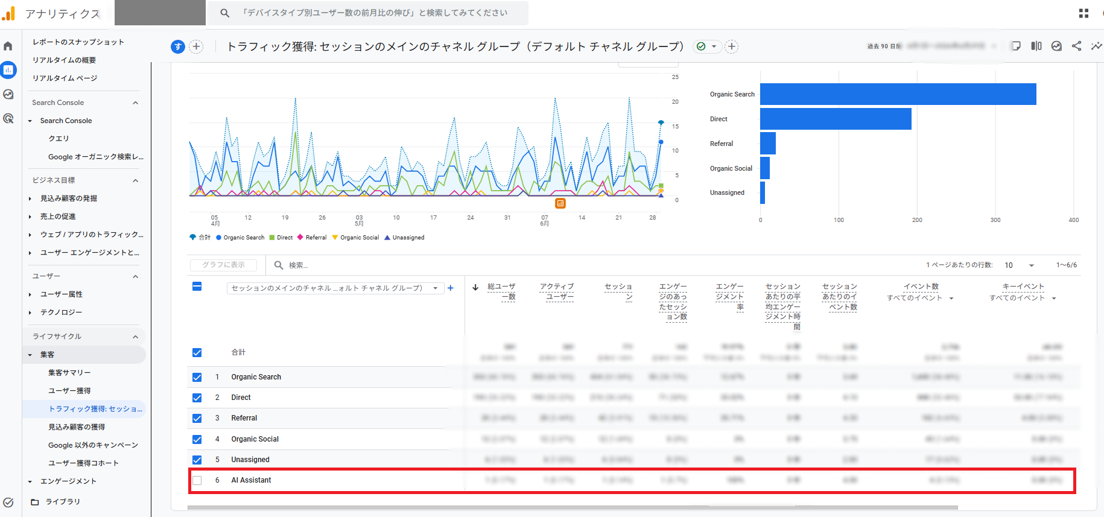Expand the 売上の促進 tree item
This screenshot has height=517, width=1104.
30,217
